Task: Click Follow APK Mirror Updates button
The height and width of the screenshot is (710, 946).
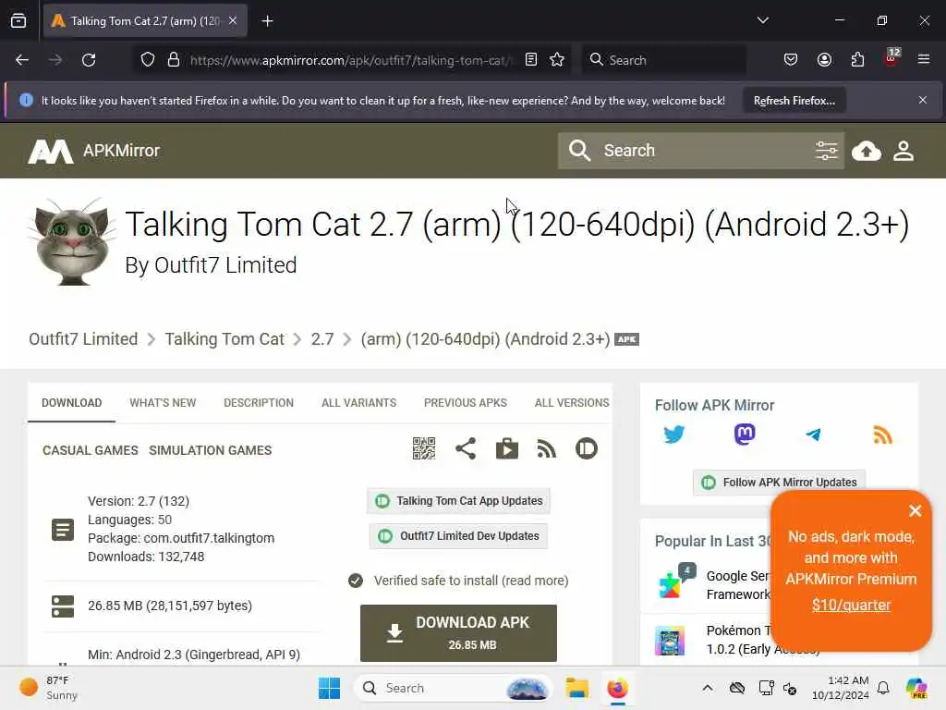Action: pyautogui.click(x=779, y=483)
